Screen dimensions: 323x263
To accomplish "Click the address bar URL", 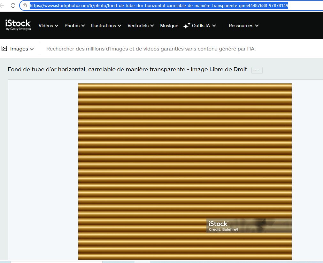I will tap(159, 5).
